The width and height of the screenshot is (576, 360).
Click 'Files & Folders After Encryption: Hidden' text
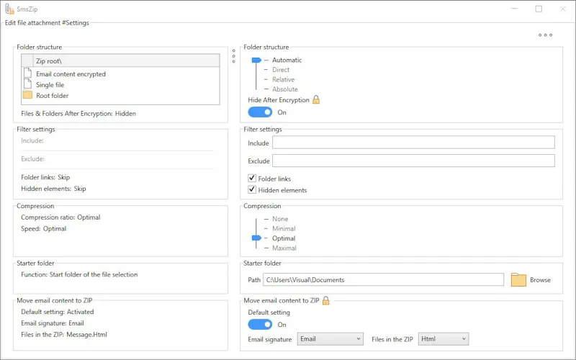point(78,114)
